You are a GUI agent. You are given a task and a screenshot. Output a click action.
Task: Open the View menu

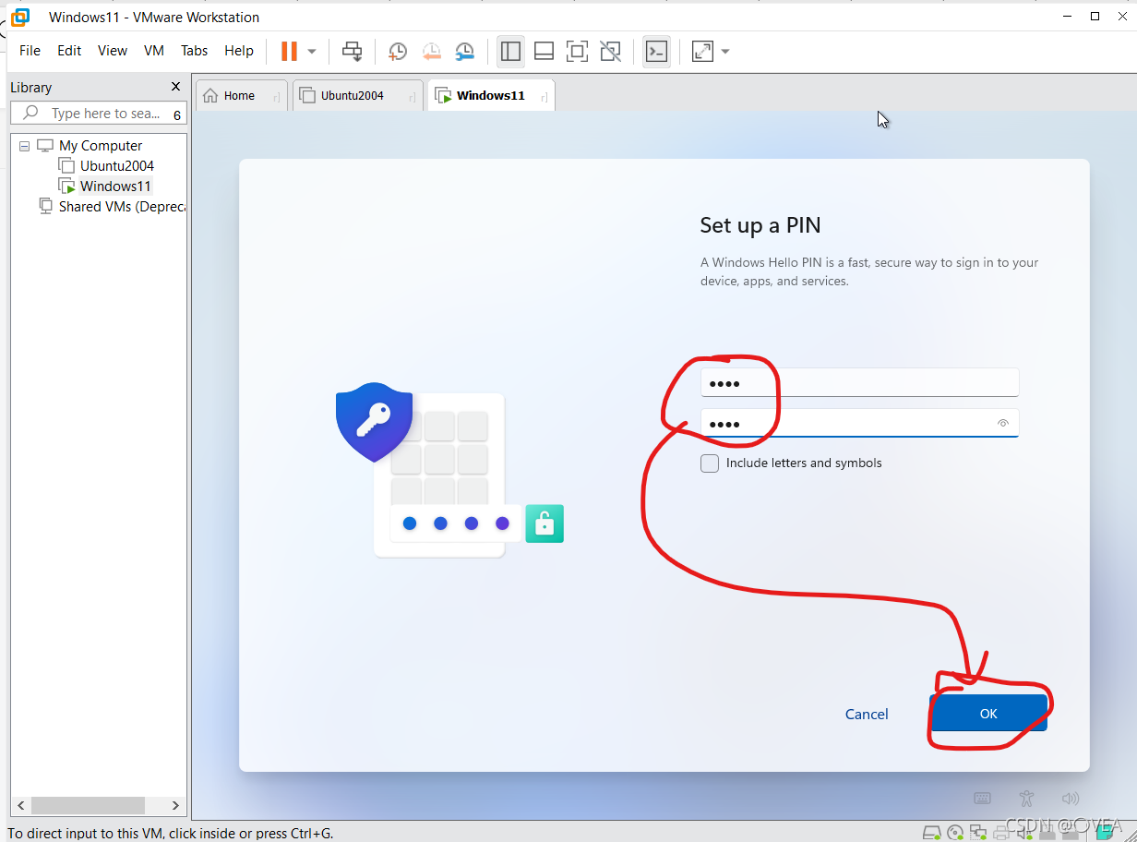[x=113, y=51]
